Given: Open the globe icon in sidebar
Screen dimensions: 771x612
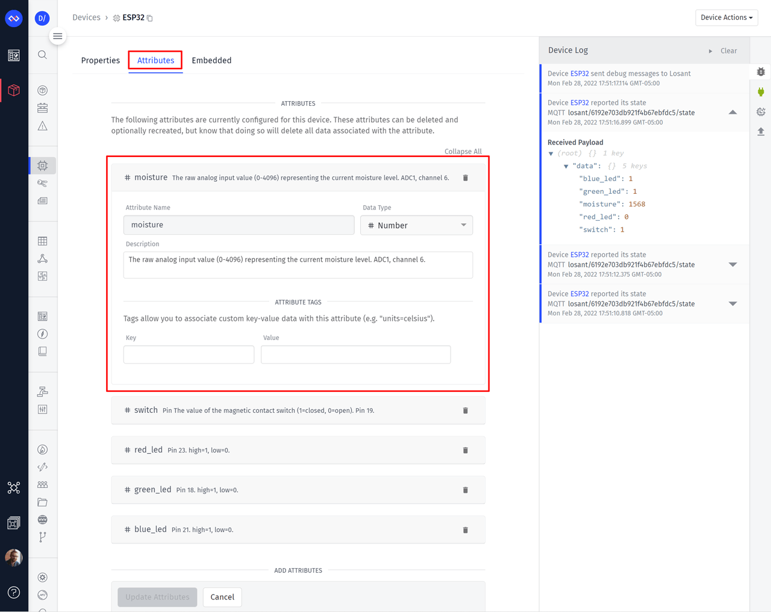Looking at the screenshot, I should (42, 519).
